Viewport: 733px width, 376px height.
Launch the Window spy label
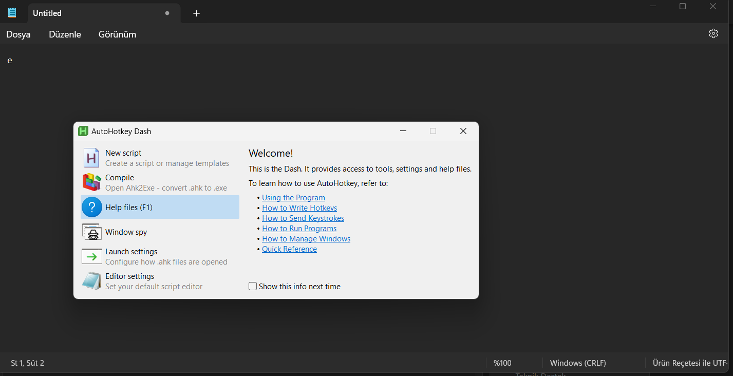126,232
